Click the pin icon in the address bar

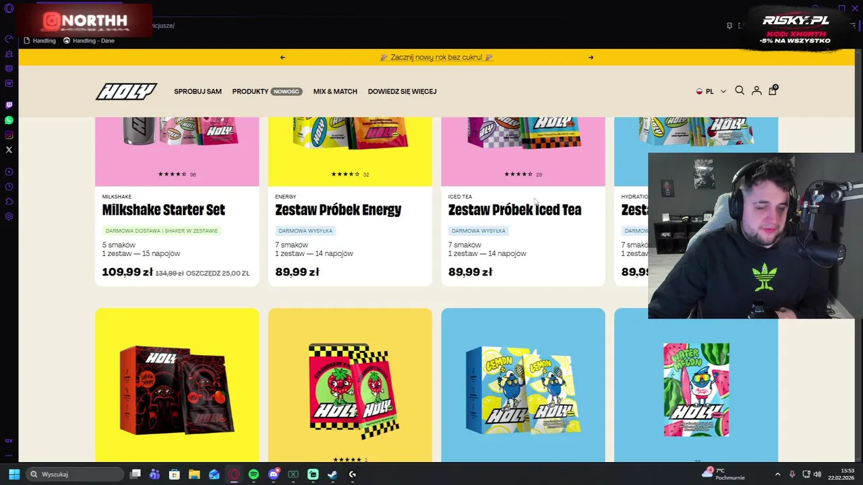tap(729, 26)
